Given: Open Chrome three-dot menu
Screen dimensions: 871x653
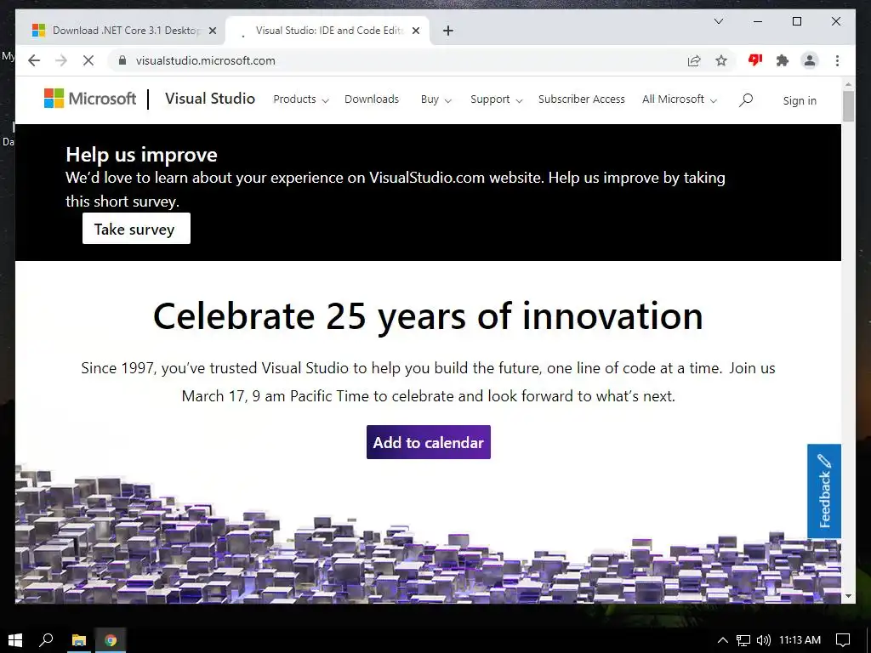Looking at the screenshot, I should coord(837,60).
